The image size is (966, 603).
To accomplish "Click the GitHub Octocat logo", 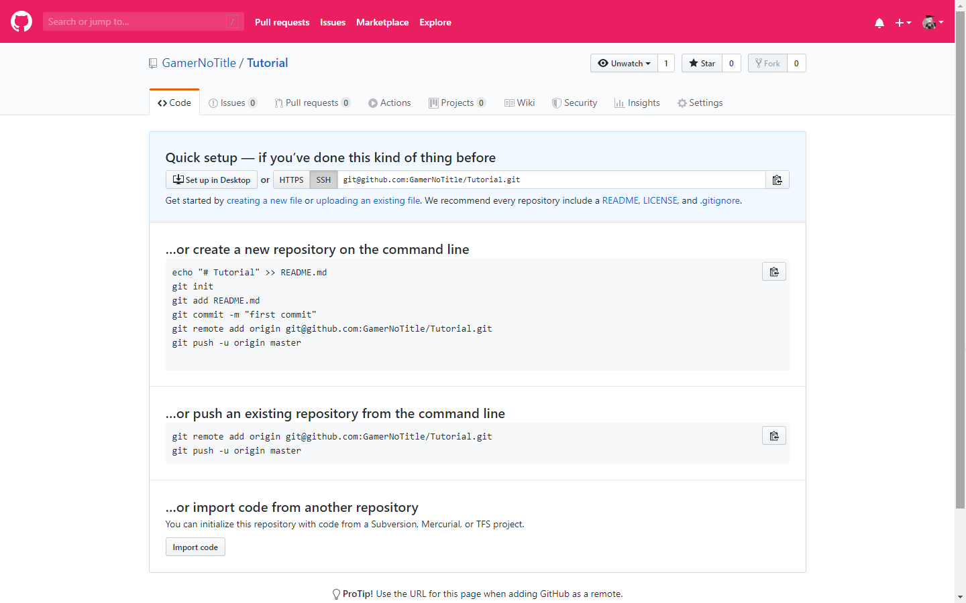I will 21,21.
